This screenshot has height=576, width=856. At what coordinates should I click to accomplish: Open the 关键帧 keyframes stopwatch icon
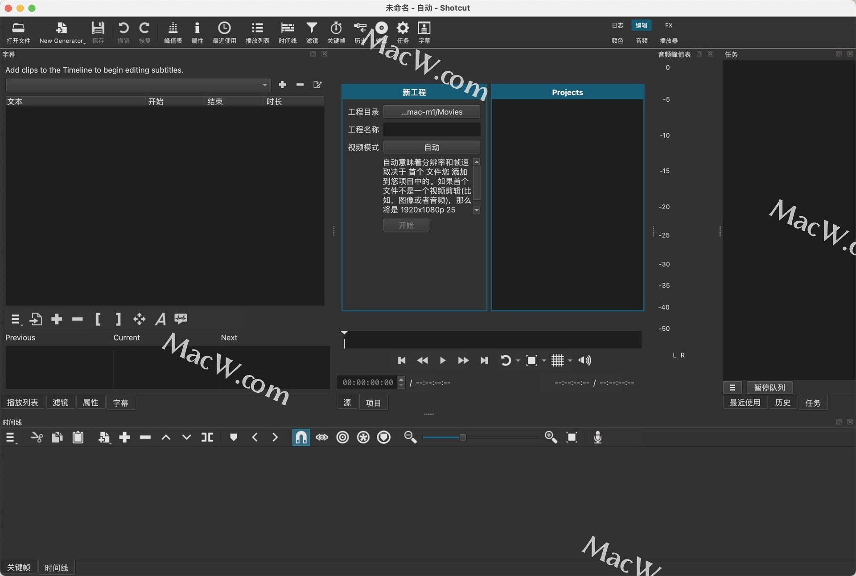point(336,33)
